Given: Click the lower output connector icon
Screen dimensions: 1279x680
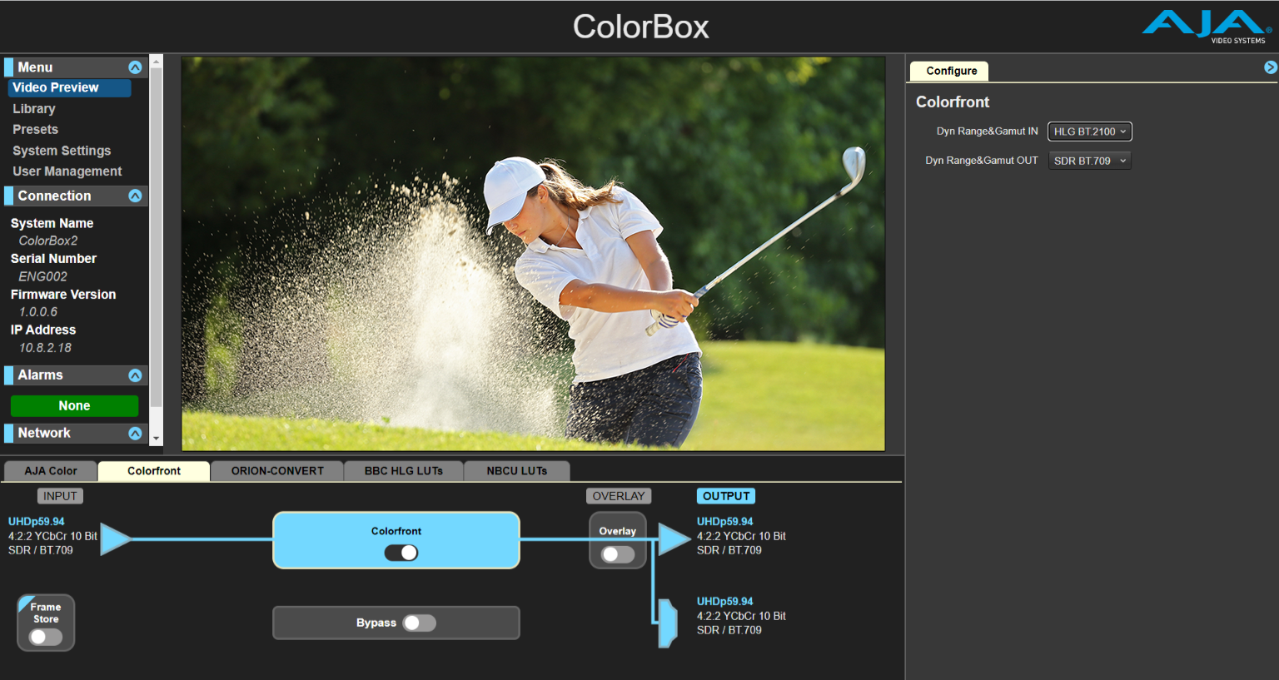Looking at the screenshot, I should [667, 623].
